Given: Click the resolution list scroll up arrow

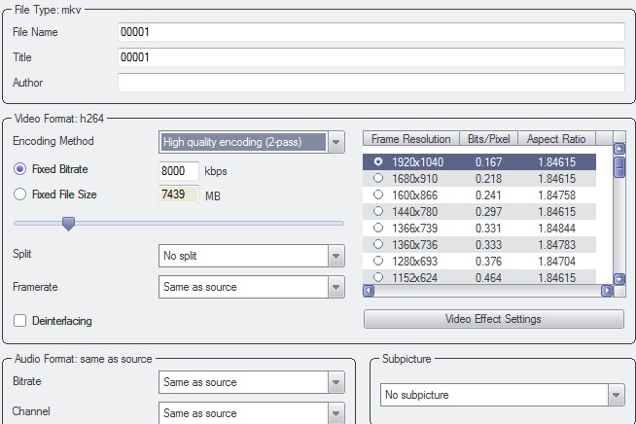Looking at the screenshot, I should (x=618, y=149).
